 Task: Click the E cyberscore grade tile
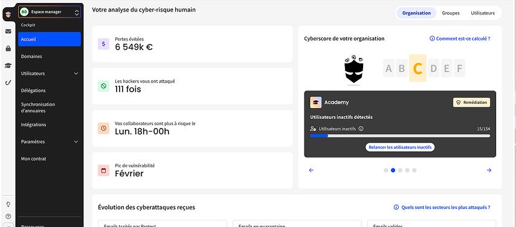coord(447,68)
